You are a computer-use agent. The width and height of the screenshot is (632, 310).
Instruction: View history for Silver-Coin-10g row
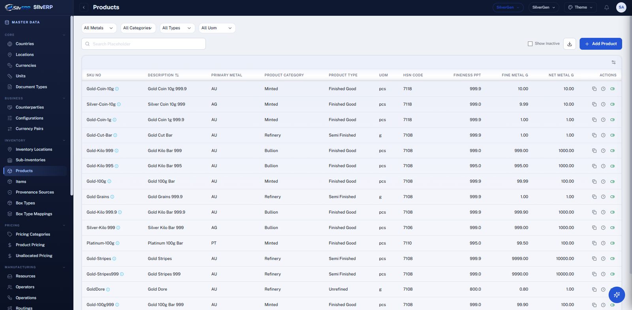pyautogui.click(x=603, y=104)
